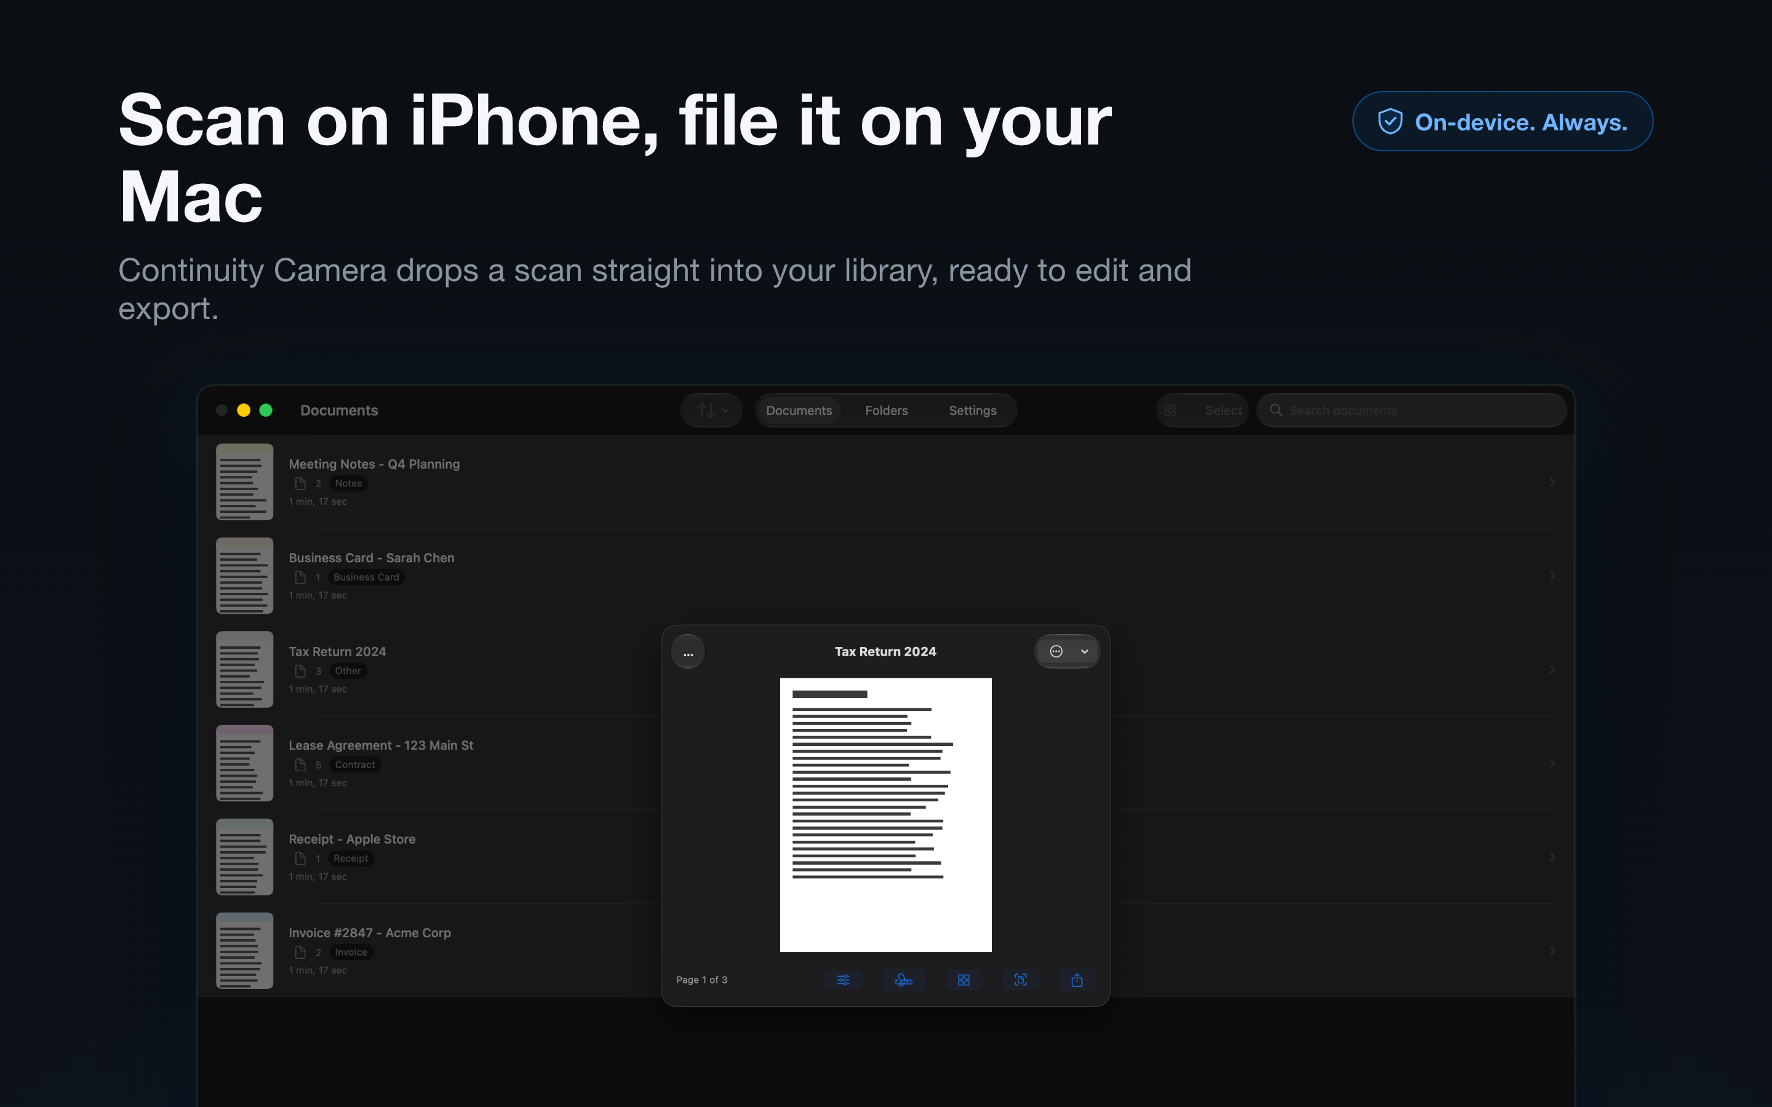The image size is (1772, 1107).
Task: Open Meeting Notes - Q4 Planning thumbnail
Action: pyautogui.click(x=244, y=482)
